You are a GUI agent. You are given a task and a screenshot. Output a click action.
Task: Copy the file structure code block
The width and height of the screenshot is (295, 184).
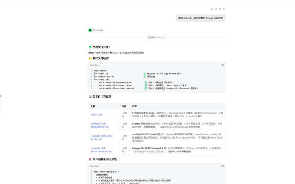coord(222,65)
